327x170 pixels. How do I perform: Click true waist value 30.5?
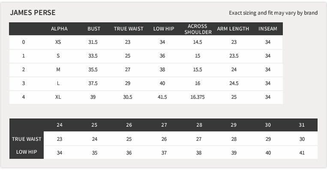click(128, 97)
